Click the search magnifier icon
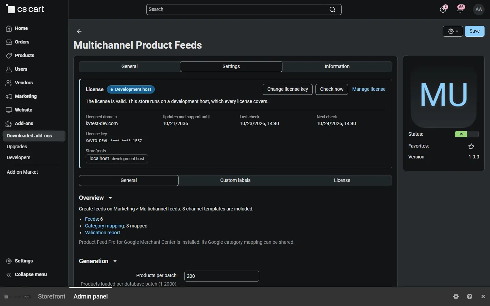Screen dimensions: 490x306 tap(332, 10)
